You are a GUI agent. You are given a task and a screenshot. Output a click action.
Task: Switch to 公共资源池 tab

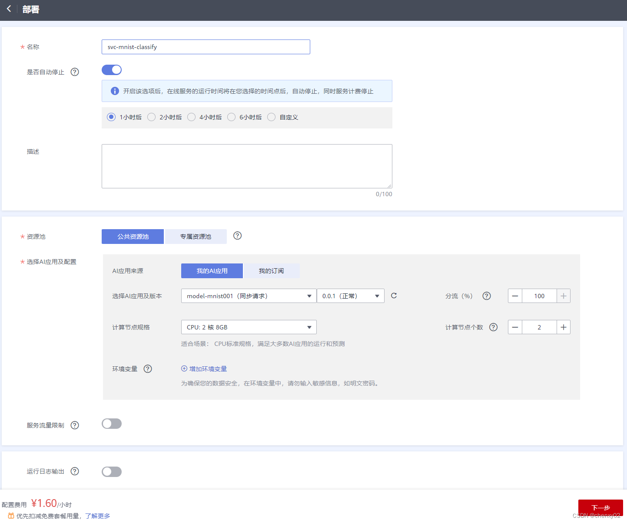(133, 237)
